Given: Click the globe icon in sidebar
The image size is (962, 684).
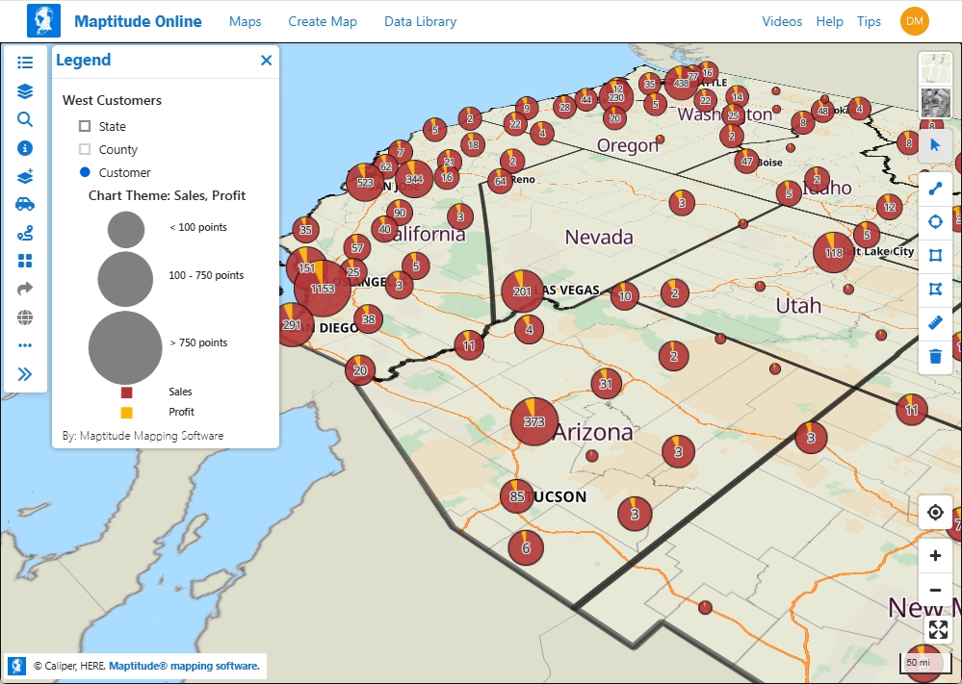Looking at the screenshot, I should 24,317.
